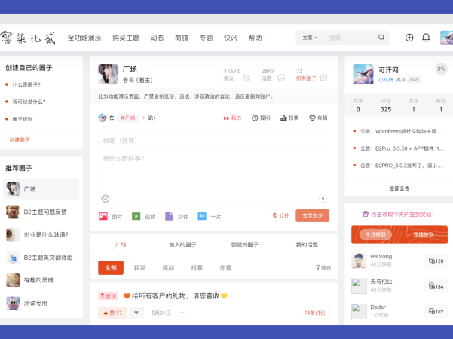Open the 文章 search type dropdown

(x=310, y=38)
